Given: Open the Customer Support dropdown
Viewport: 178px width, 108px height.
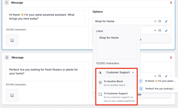Looking at the screenshot, I should point(120,73).
